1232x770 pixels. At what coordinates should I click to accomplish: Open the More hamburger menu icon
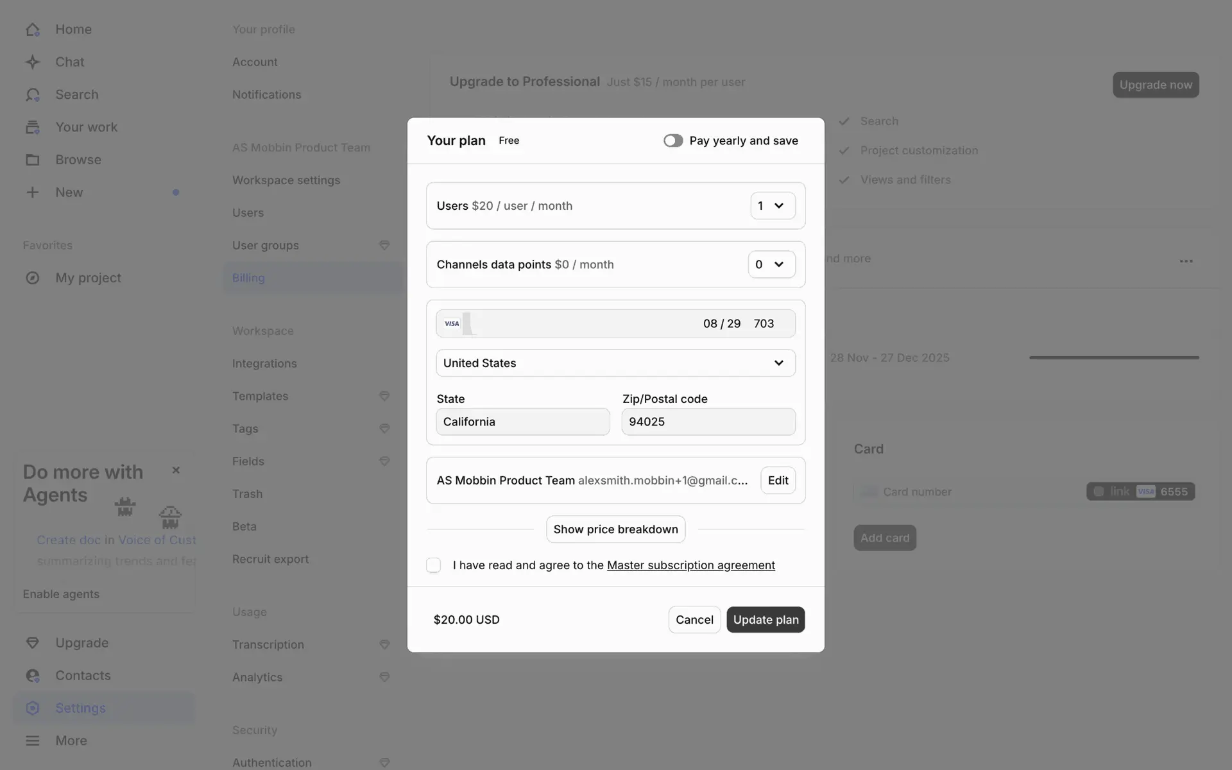[x=33, y=740]
